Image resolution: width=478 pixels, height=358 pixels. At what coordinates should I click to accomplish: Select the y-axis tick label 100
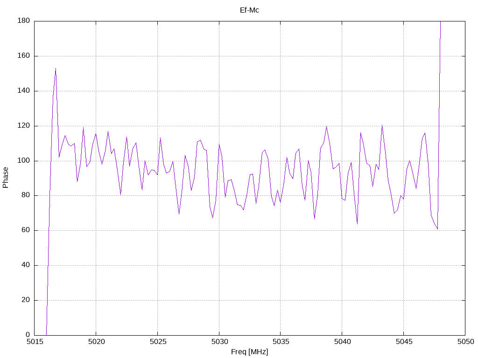pyautogui.click(x=23, y=161)
